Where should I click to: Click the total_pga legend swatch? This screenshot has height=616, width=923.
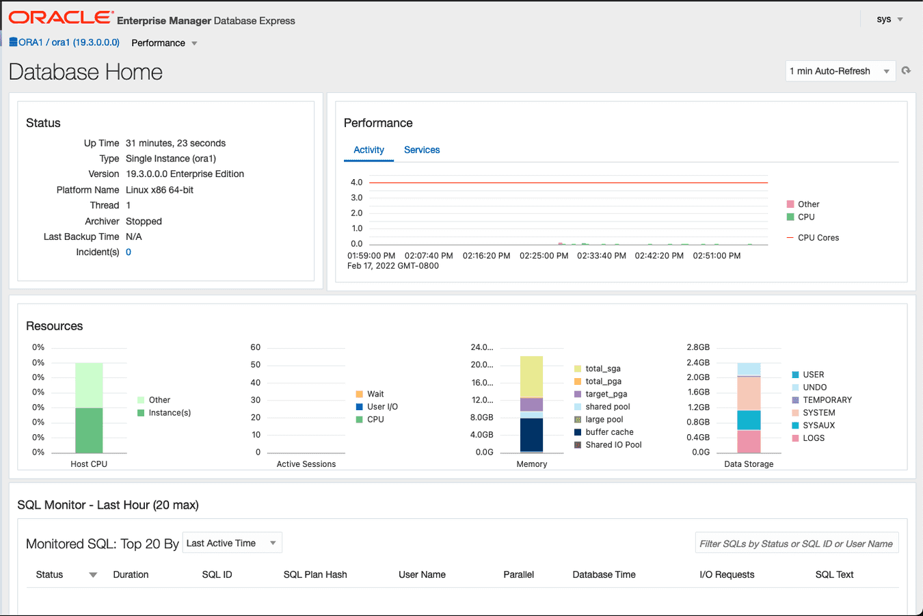pyautogui.click(x=578, y=381)
